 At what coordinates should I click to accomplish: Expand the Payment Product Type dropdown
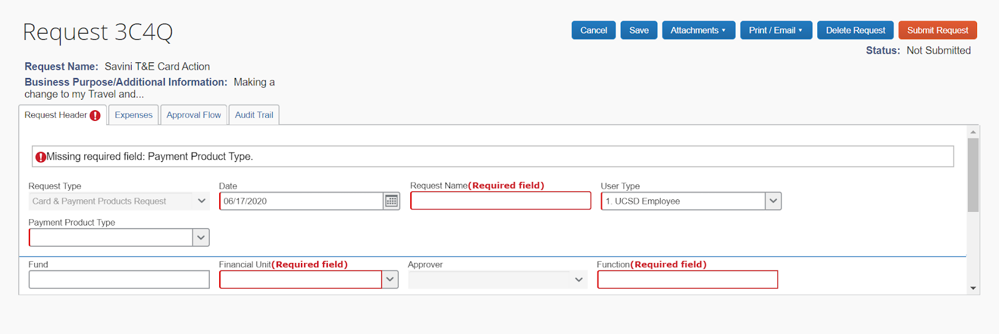200,237
